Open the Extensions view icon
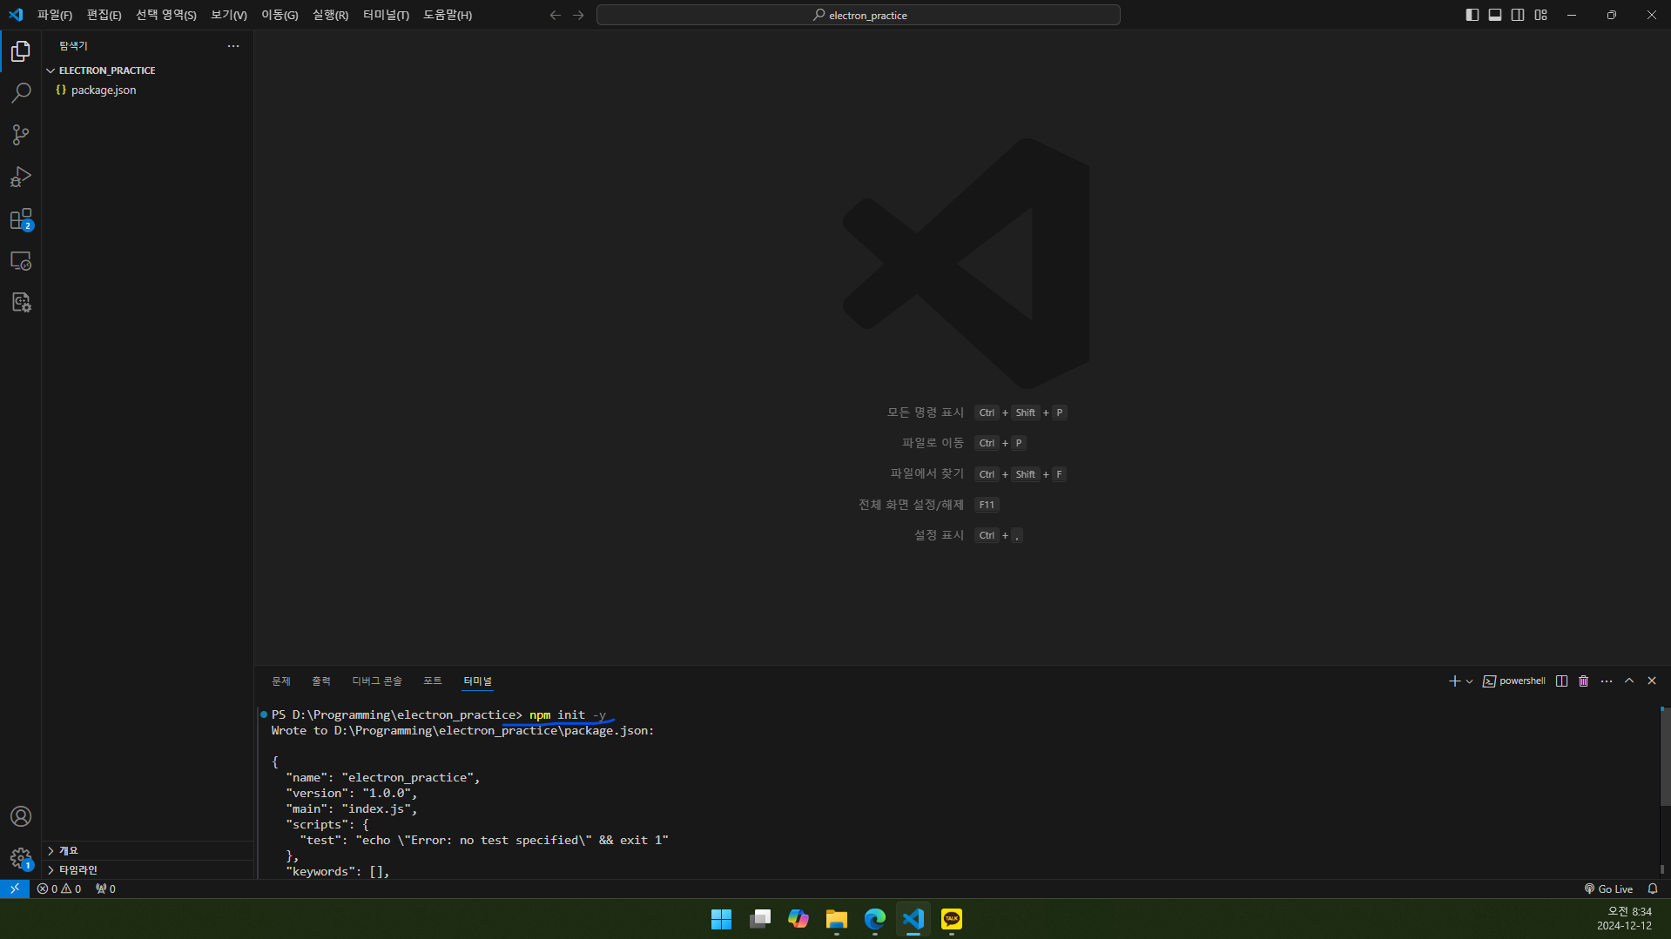The height and width of the screenshot is (939, 1671). [21, 218]
